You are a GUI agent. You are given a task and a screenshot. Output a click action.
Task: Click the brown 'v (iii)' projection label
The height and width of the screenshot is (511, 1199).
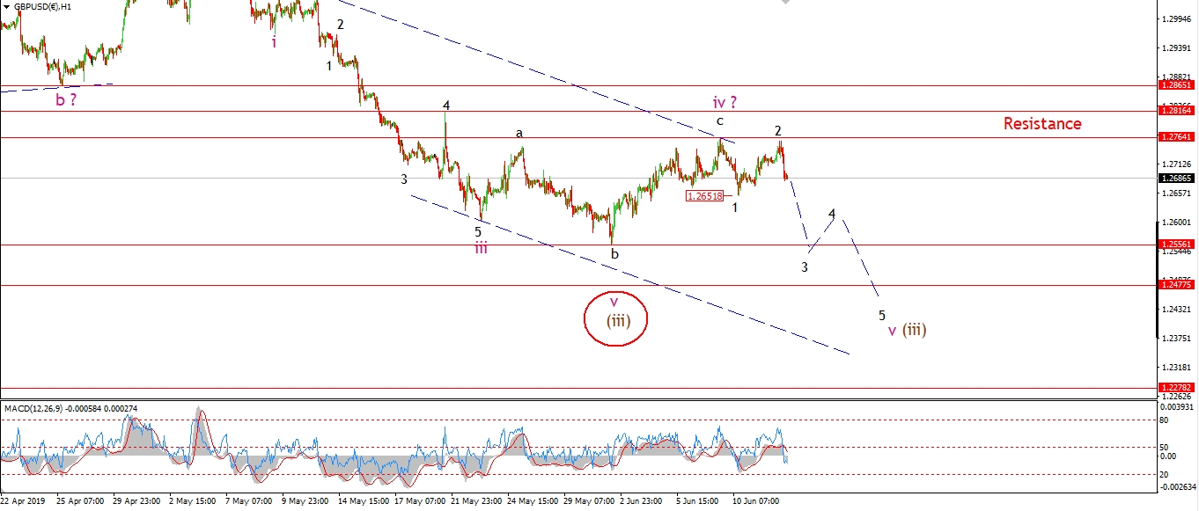(907, 331)
